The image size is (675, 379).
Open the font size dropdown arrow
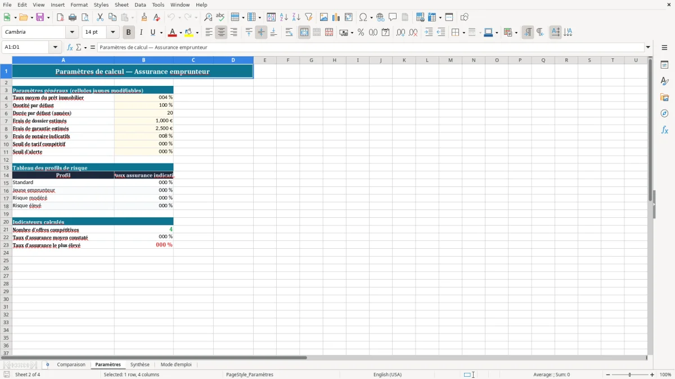(112, 32)
